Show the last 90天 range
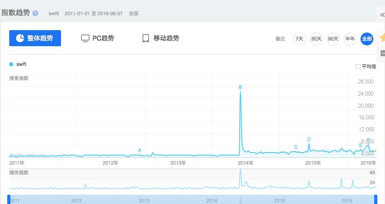The image size is (385, 204). [x=333, y=39]
